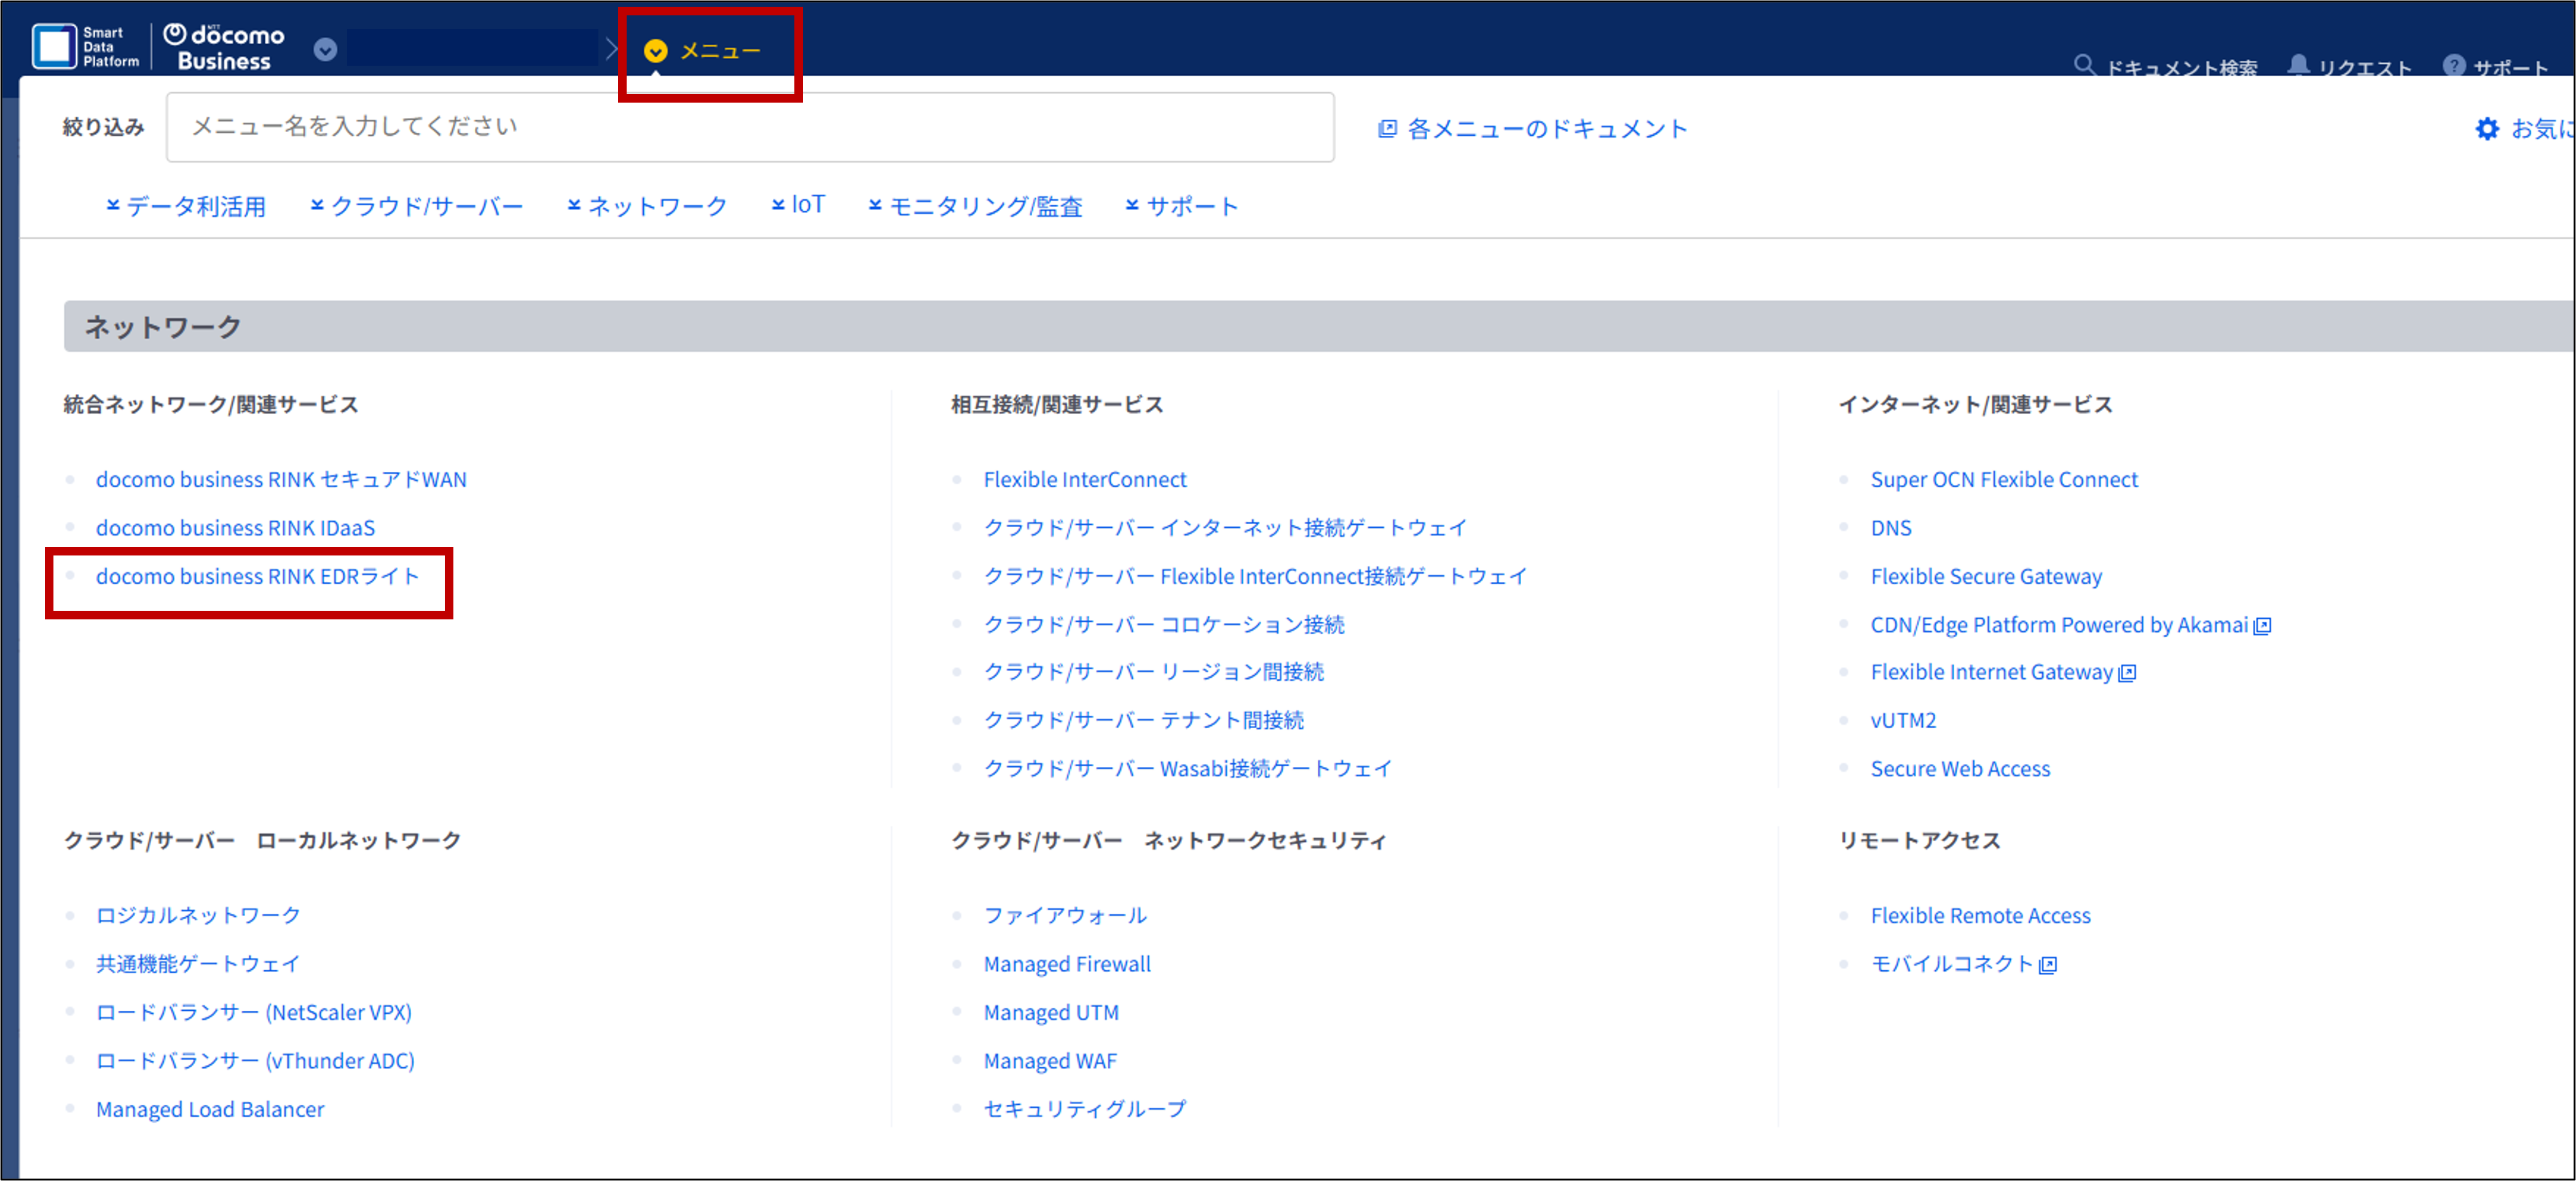Jump to the モニタリング/監査 section
Screen dimensions: 2576x1181
[x=976, y=206]
